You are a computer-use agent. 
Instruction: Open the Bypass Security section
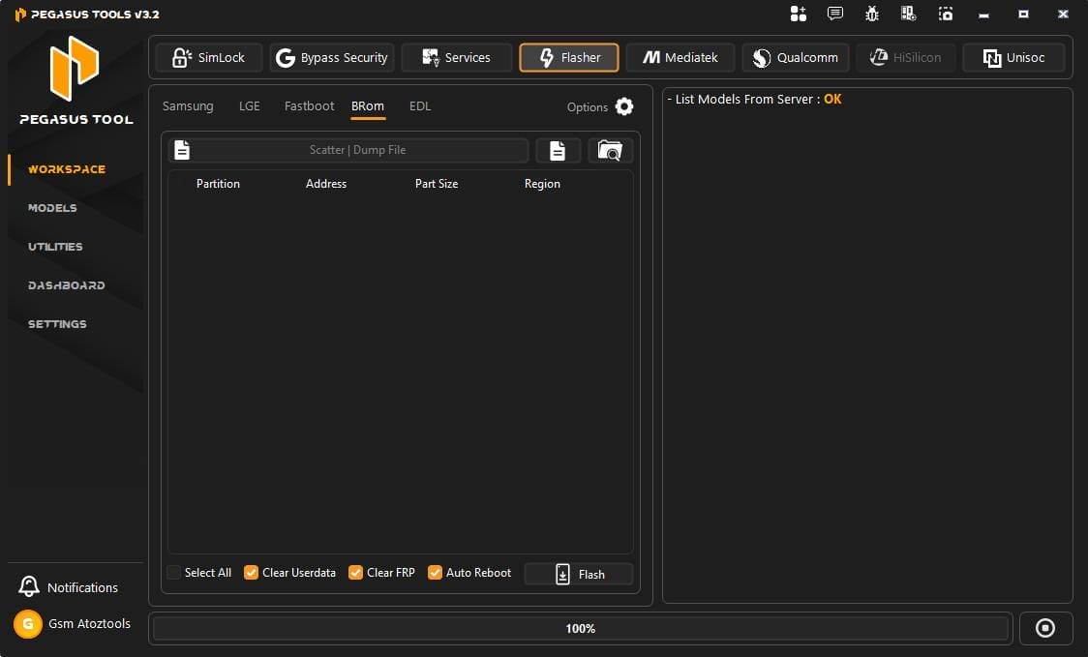332,57
